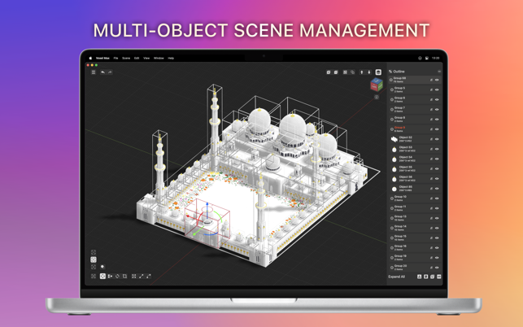523x327 pixels.
Task: Hide Group 14 using its eye icon
Action: click(437, 228)
